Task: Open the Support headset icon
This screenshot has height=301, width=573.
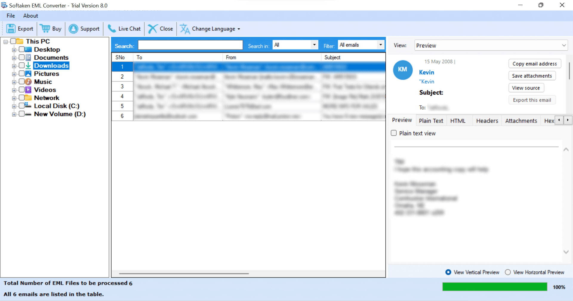Action: coord(73,29)
